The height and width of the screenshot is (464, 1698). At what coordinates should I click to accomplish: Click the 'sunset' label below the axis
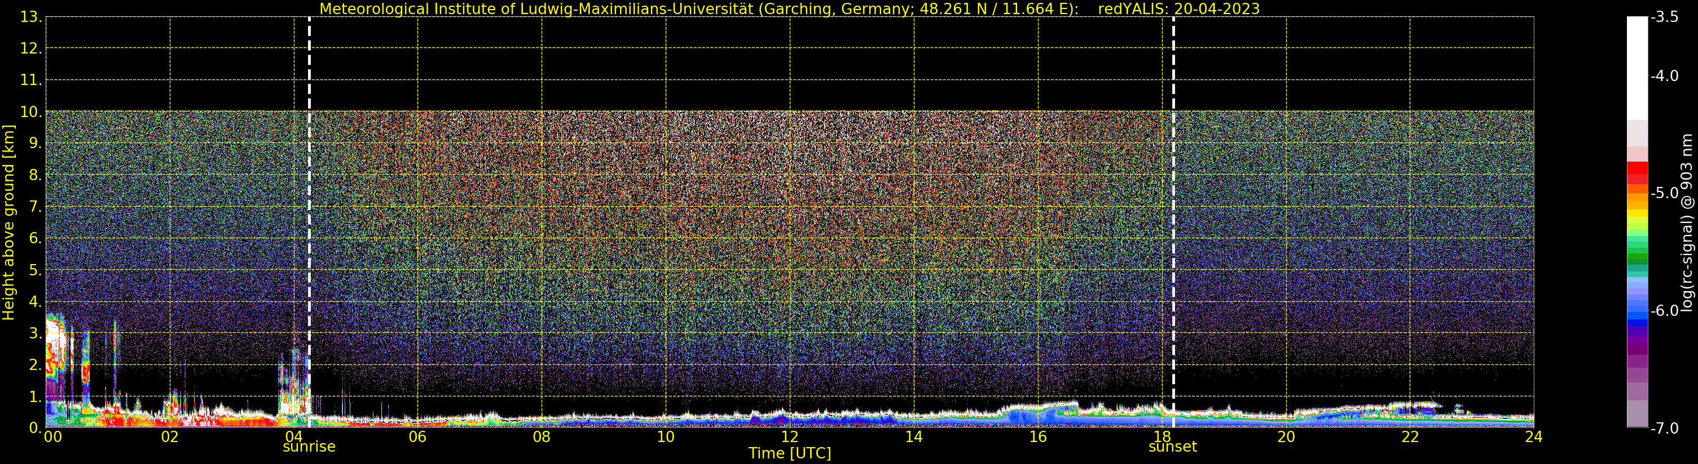coord(1173,447)
